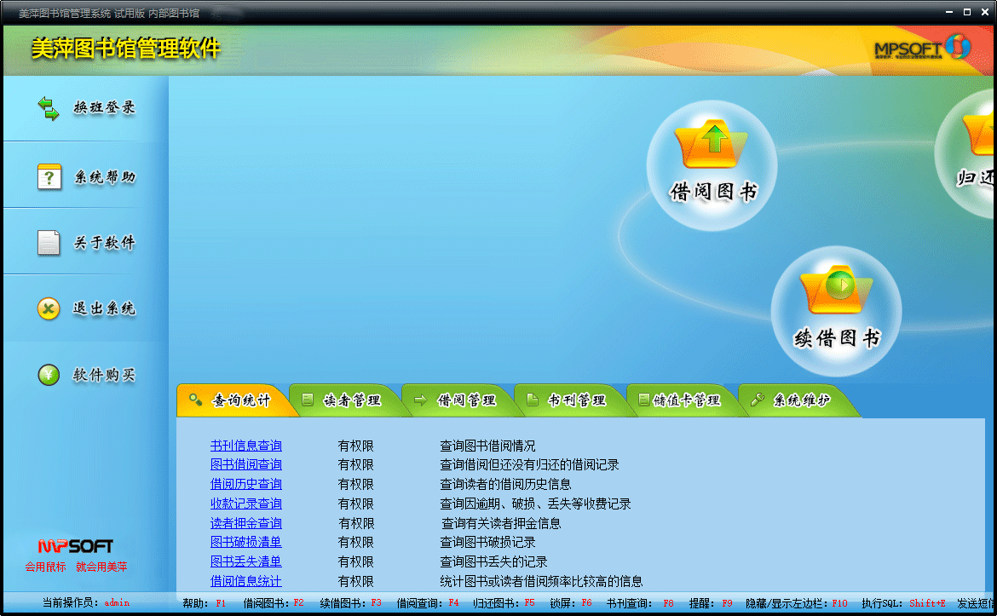The height and width of the screenshot is (616, 997).
Task: Open the 借阅图书 folder bubble
Action: click(x=712, y=165)
